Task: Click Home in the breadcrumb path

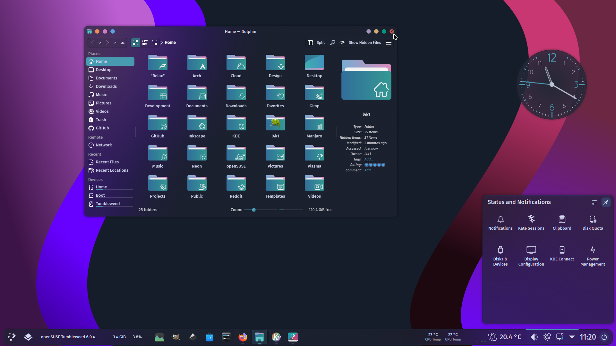Action: pyautogui.click(x=170, y=43)
